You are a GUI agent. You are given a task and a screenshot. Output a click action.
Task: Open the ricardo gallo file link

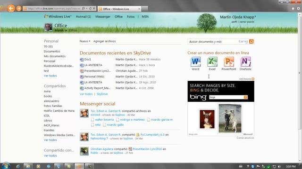click(x=115, y=124)
